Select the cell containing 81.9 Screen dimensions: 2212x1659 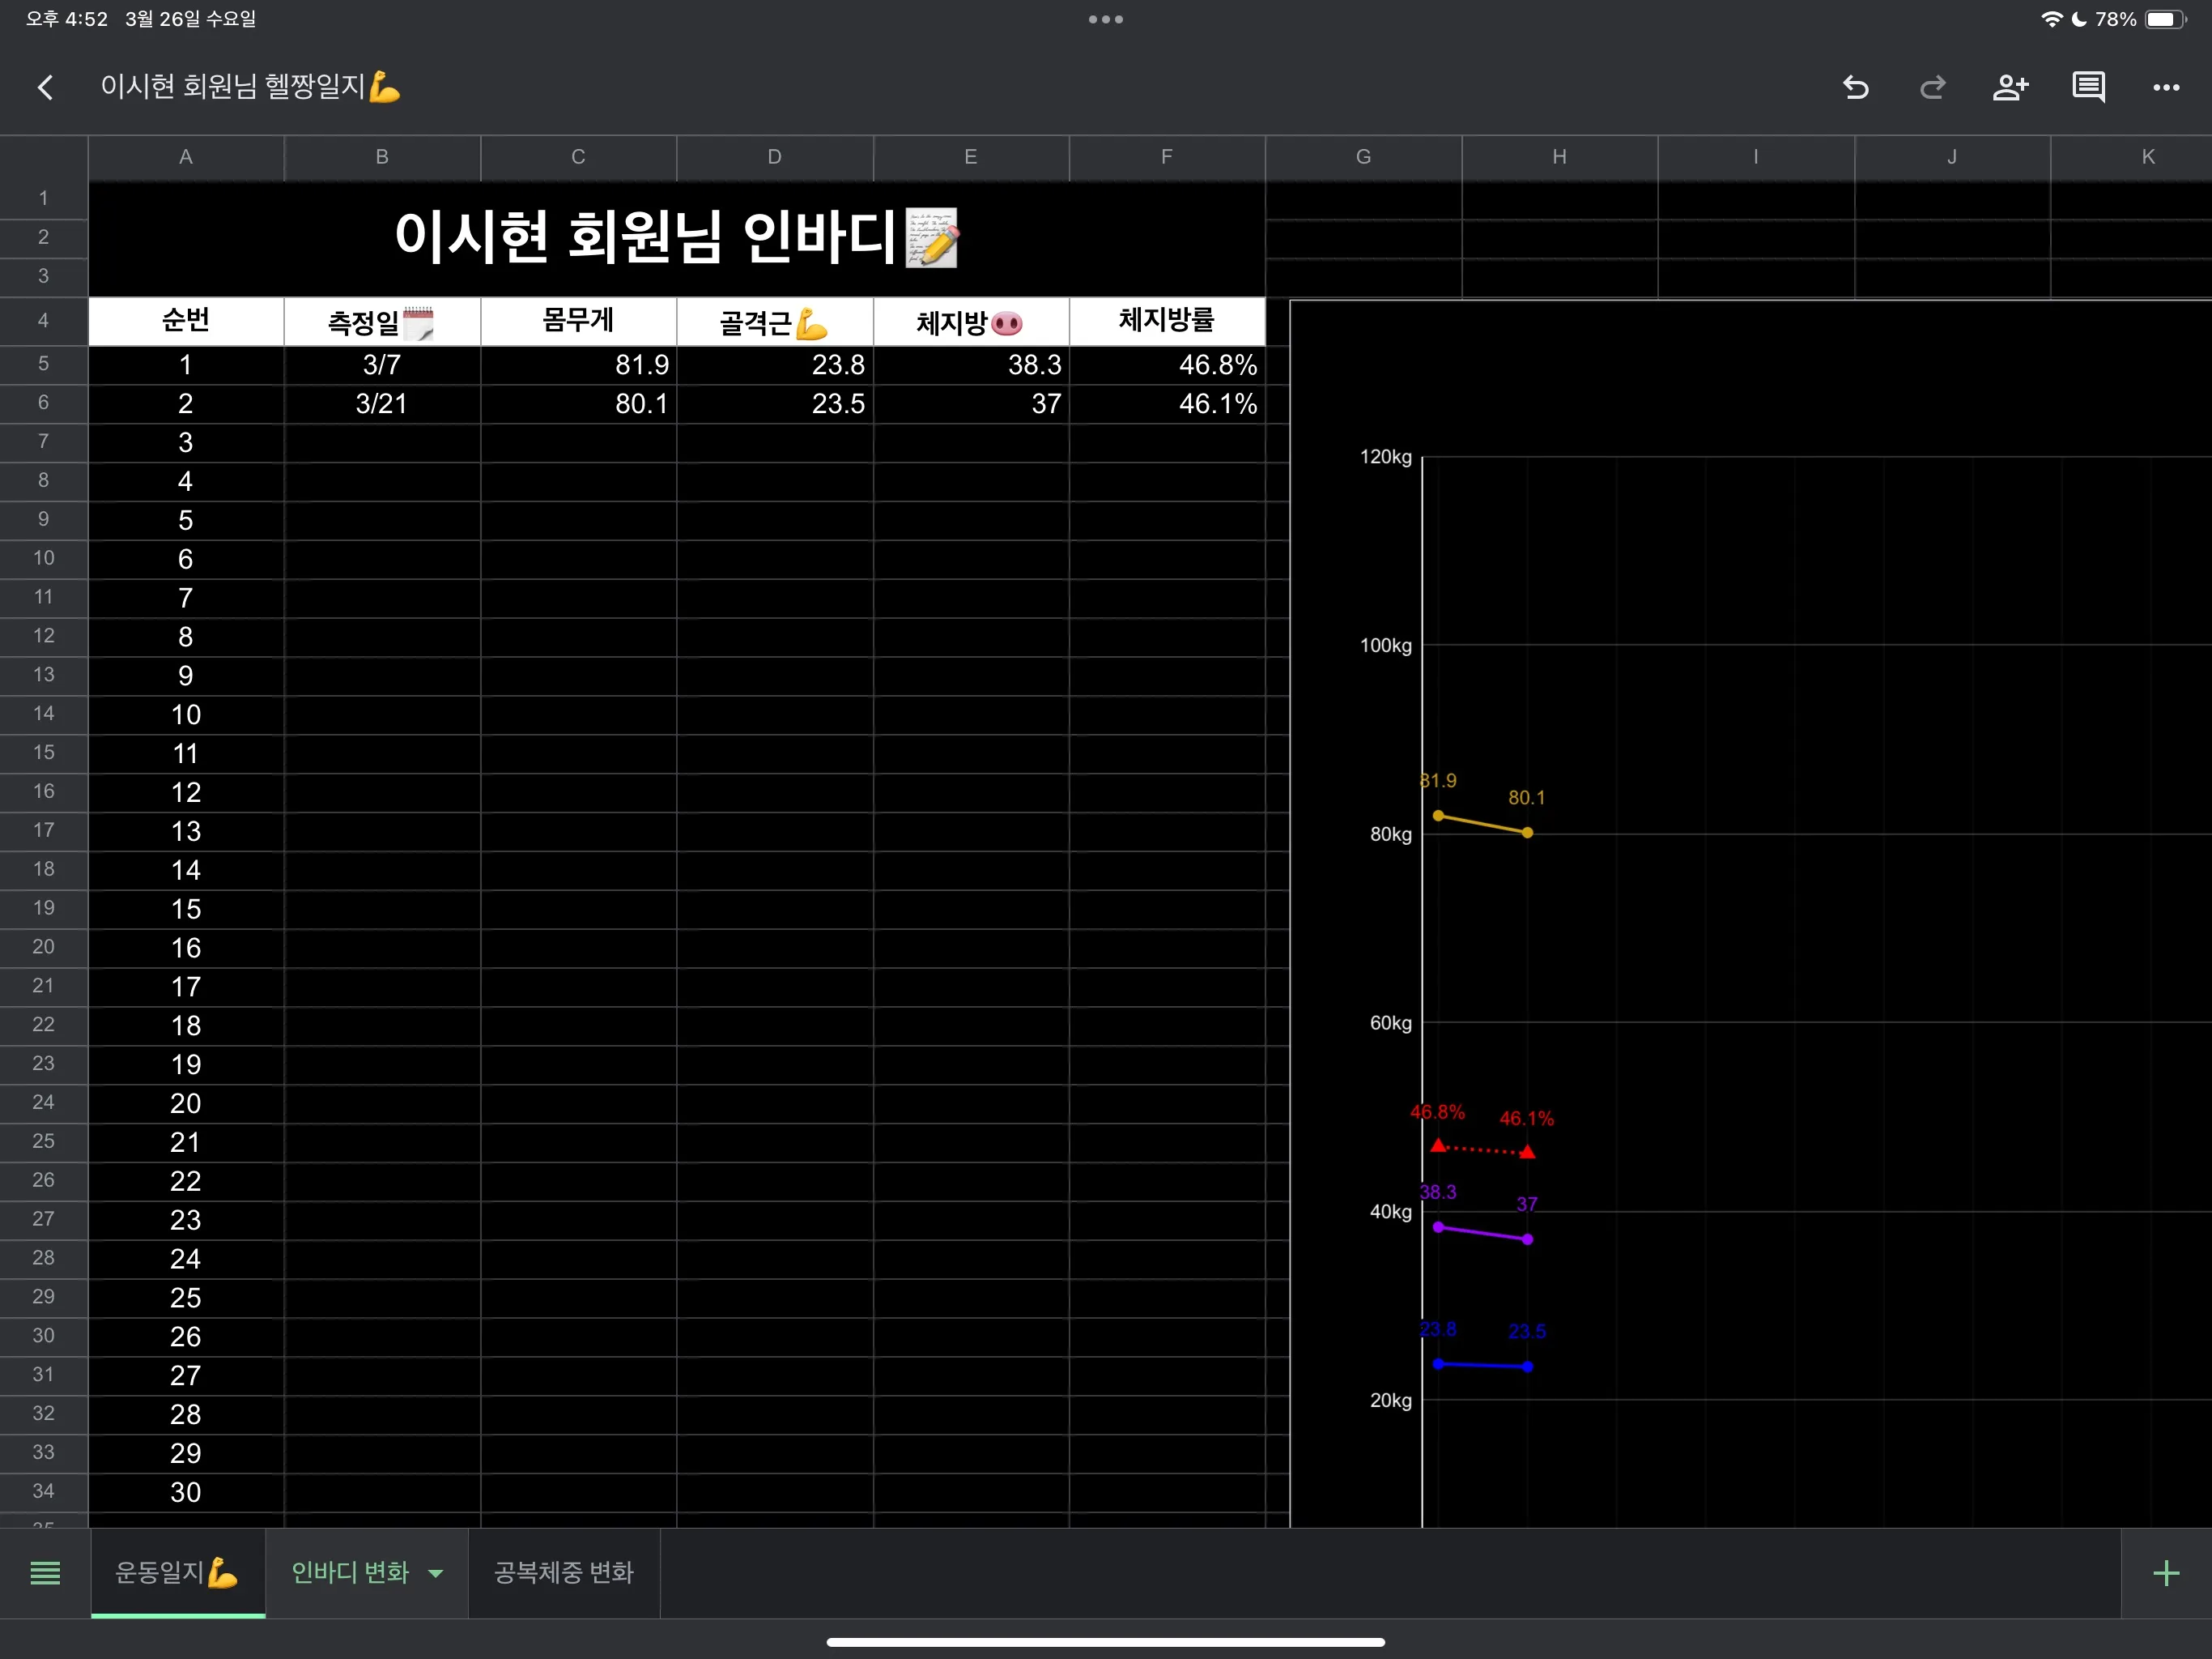click(x=578, y=365)
